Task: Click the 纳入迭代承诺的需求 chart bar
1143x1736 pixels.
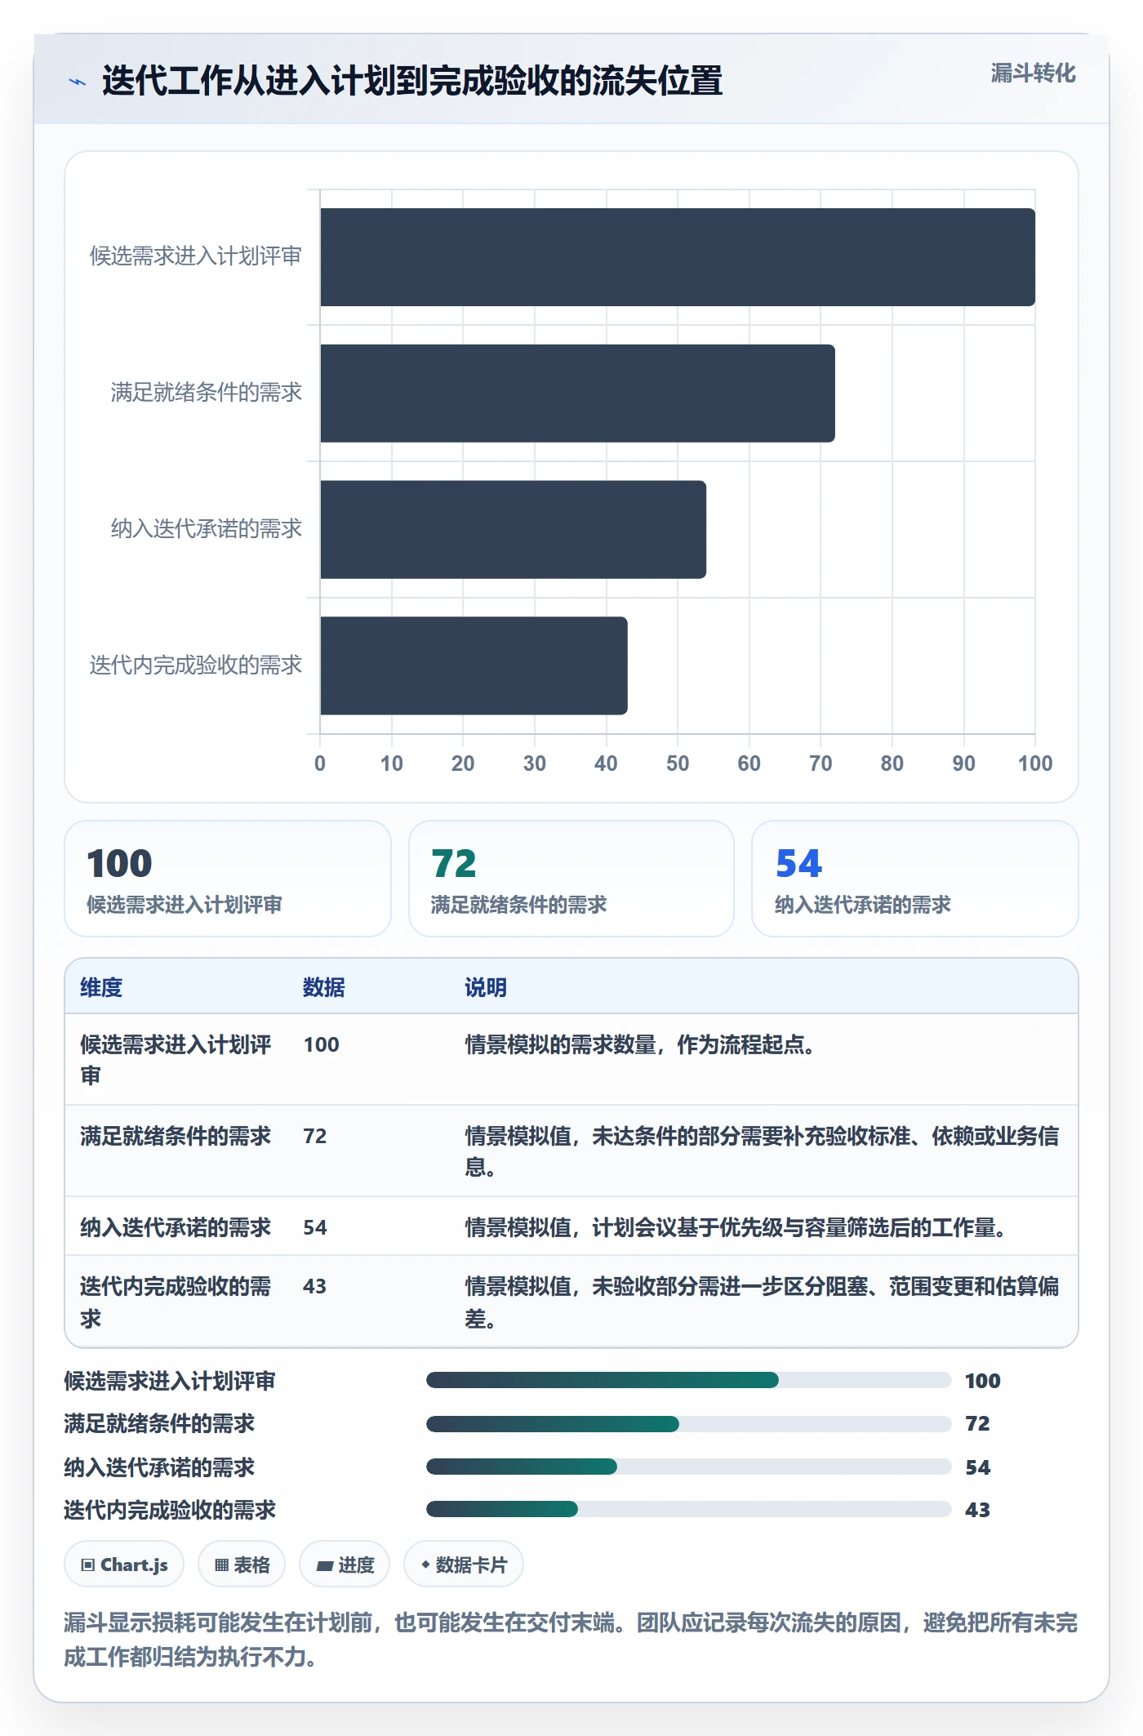Action: point(513,530)
